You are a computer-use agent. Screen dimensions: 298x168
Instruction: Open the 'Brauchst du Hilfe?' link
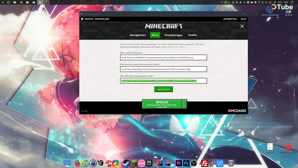(x=176, y=47)
